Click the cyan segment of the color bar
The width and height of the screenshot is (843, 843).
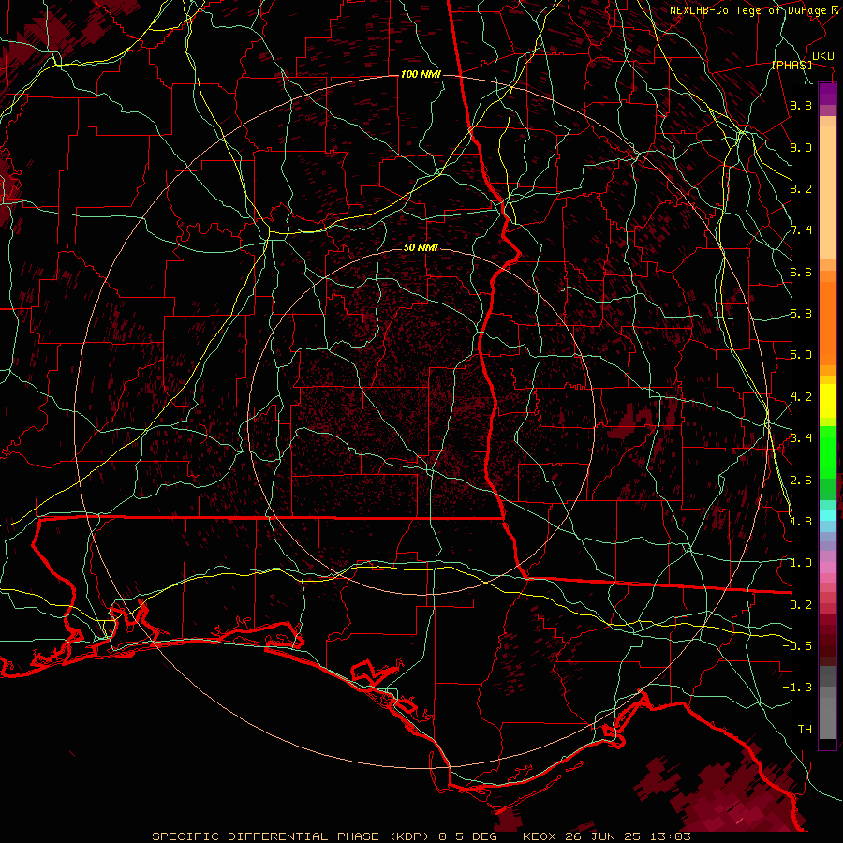pos(827,515)
